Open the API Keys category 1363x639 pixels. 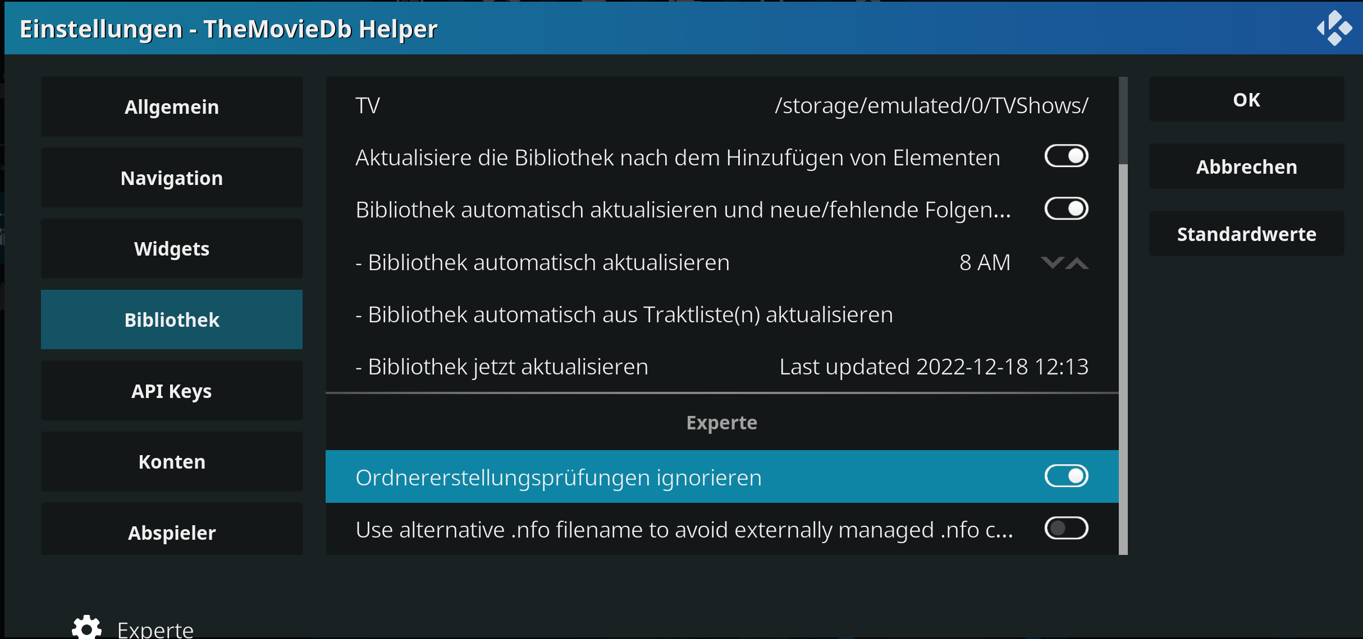point(172,391)
